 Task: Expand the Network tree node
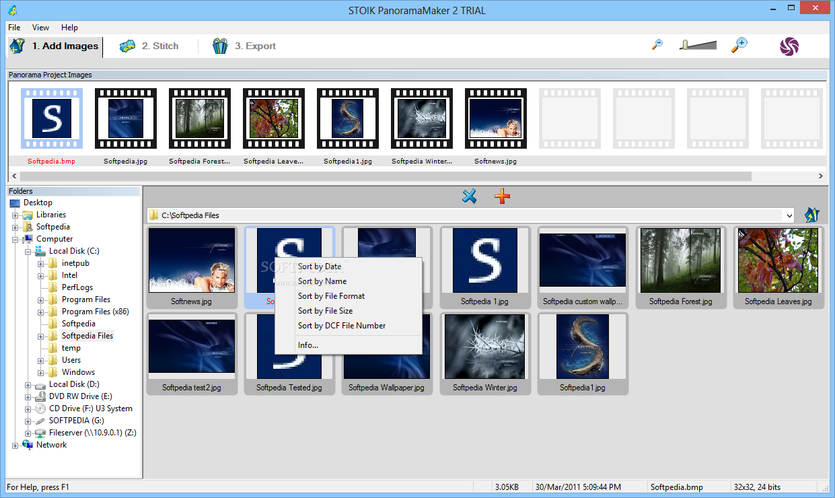click(x=15, y=446)
